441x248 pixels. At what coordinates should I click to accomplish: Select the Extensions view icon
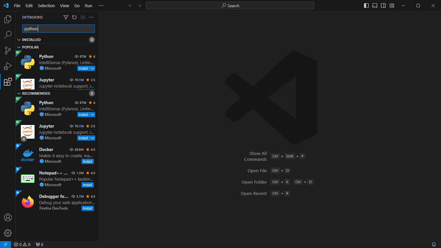click(8, 82)
